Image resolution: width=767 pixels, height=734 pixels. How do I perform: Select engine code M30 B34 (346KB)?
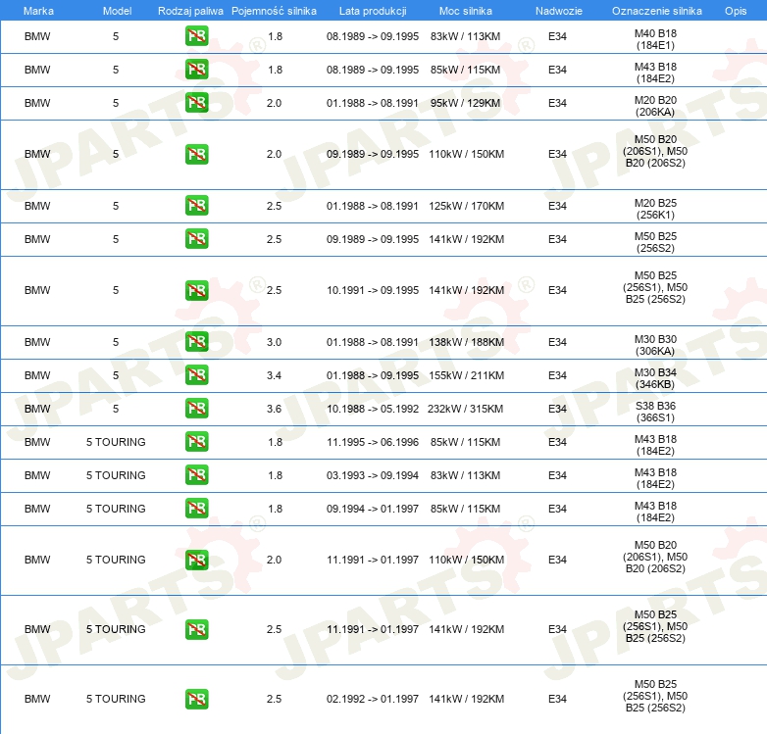(x=655, y=378)
